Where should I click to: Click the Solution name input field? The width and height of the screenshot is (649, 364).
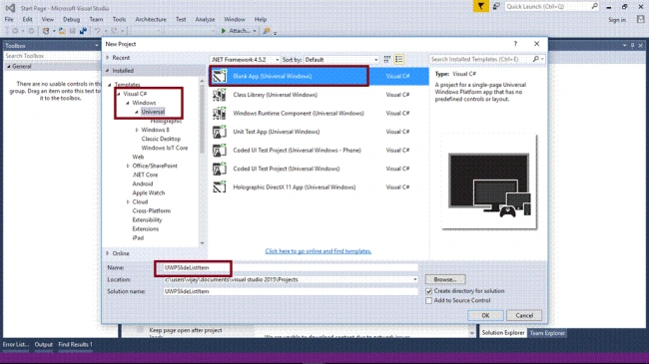pyautogui.click(x=291, y=291)
